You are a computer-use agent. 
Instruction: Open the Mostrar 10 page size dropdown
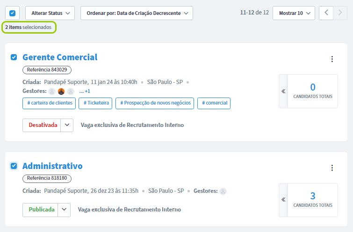coord(294,13)
